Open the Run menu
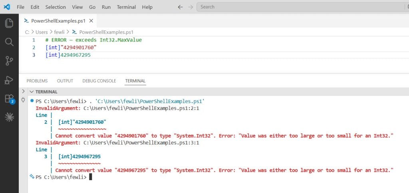The image size is (409, 193). pos(106,7)
